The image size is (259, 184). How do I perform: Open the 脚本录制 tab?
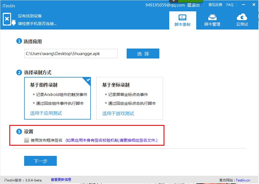click(x=183, y=20)
